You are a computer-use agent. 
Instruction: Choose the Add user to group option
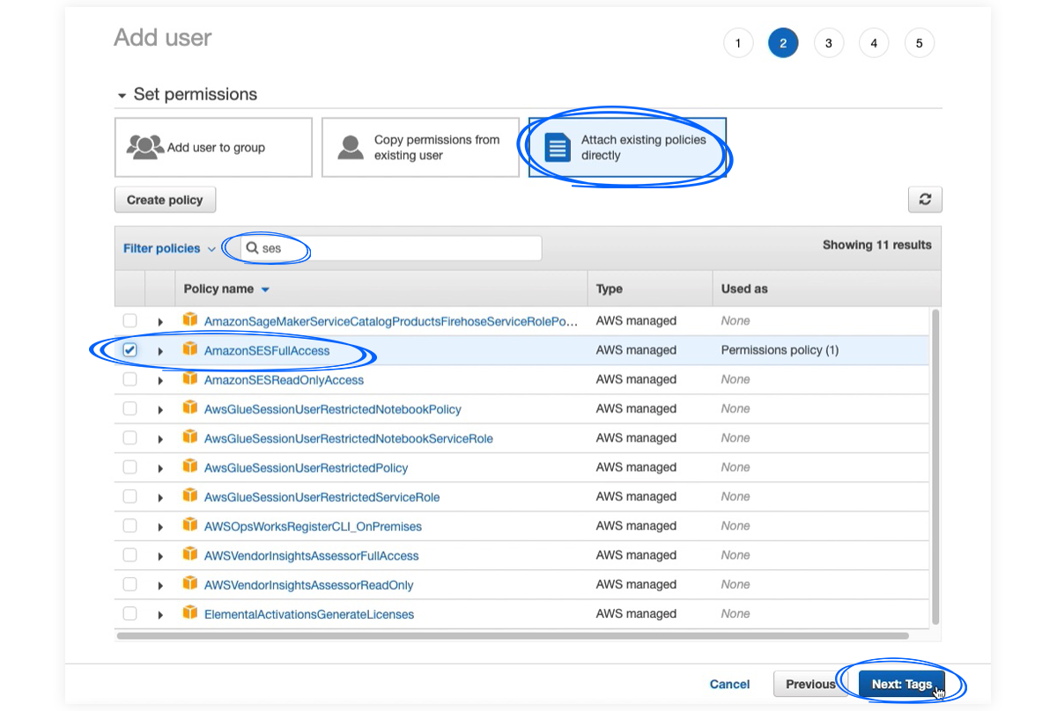(213, 147)
